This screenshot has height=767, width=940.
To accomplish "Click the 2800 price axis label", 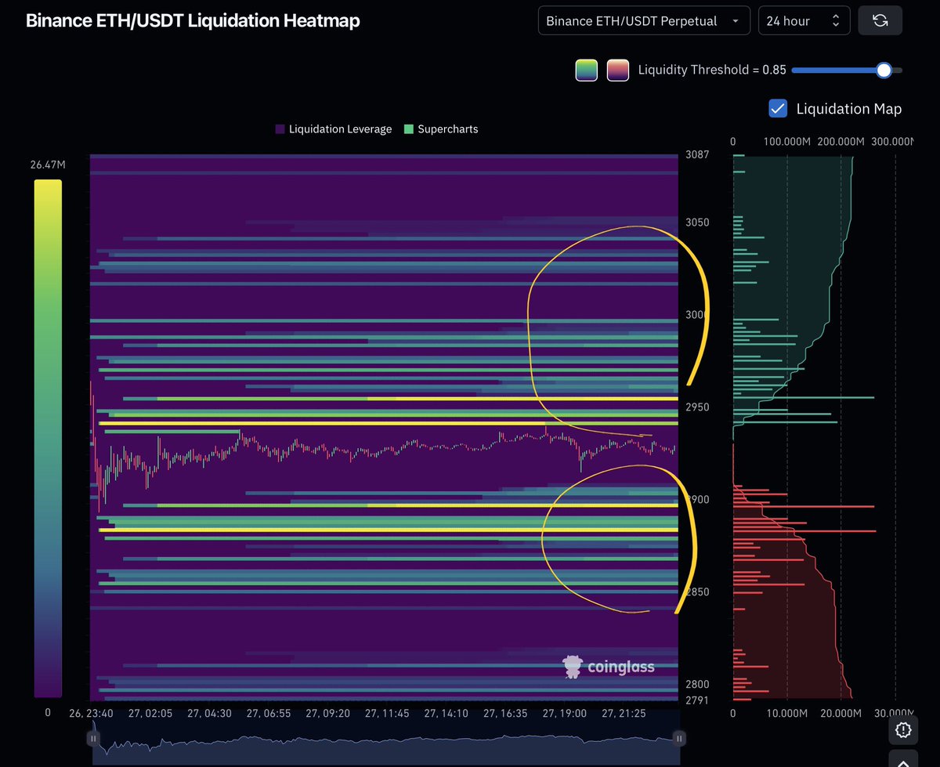I will click(696, 684).
